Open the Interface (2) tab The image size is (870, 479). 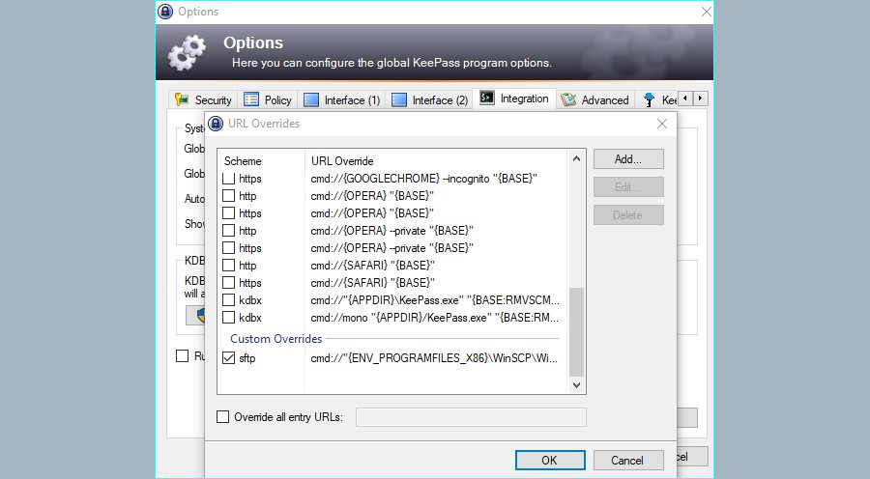coord(429,99)
